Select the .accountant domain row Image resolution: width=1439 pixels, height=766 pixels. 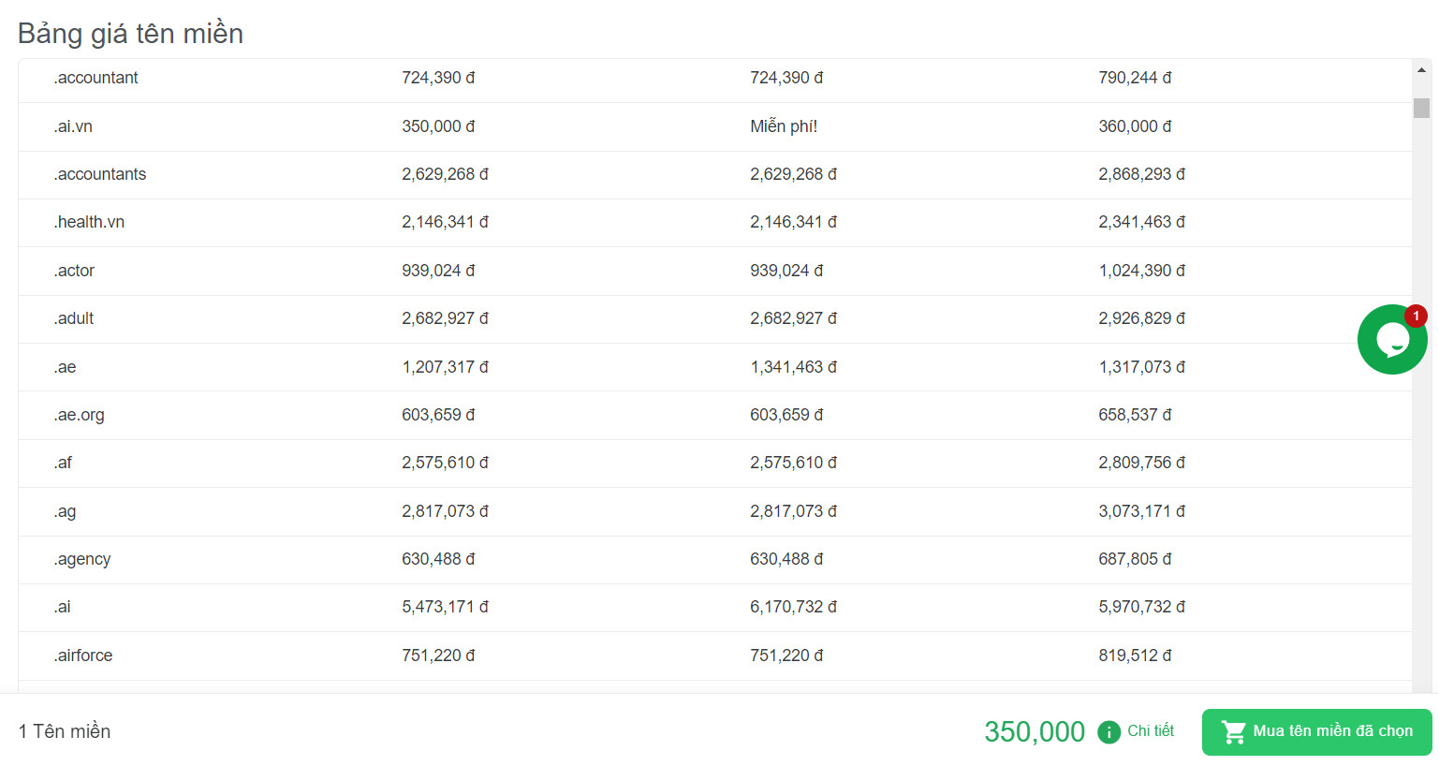[715, 79]
